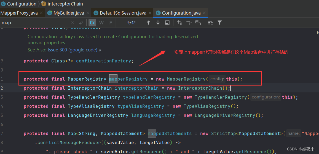Click the configurationFactory field name

pos(104,61)
